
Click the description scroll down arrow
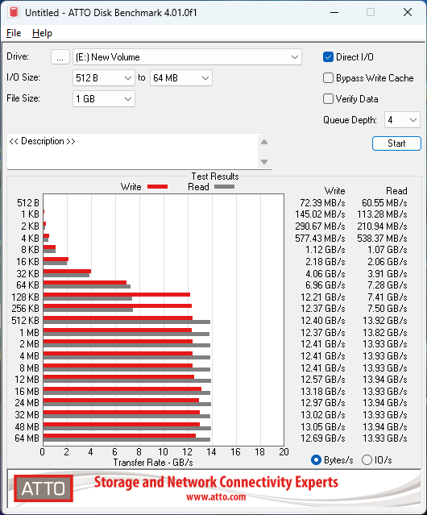[x=264, y=162]
